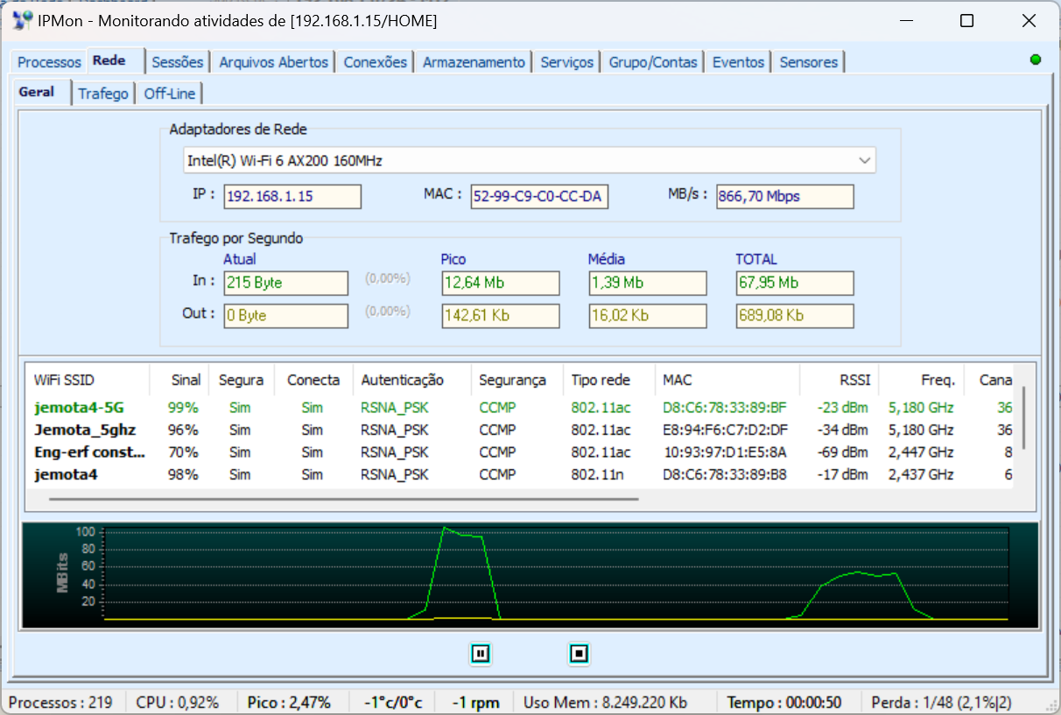Sort by the Sinal column header
The height and width of the screenshot is (715, 1061).
click(179, 380)
